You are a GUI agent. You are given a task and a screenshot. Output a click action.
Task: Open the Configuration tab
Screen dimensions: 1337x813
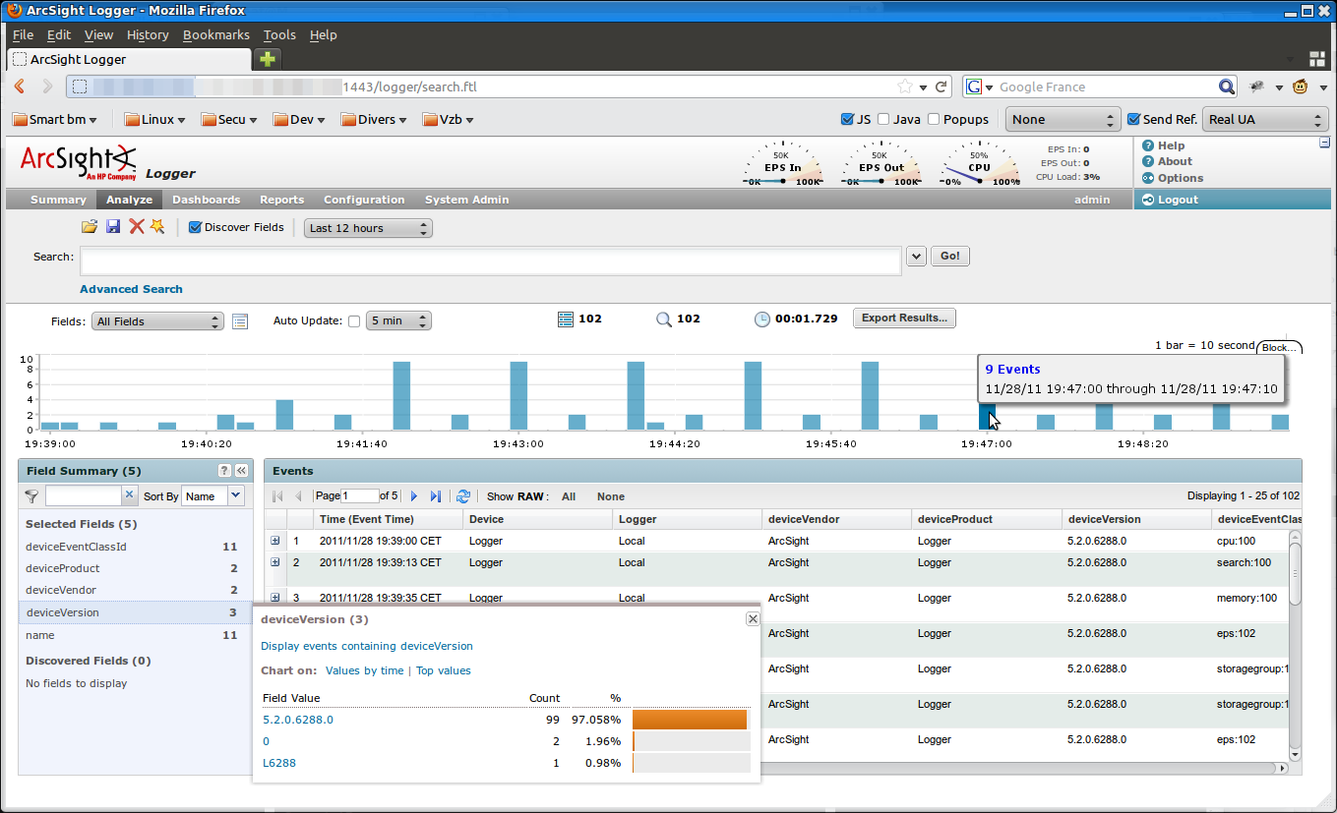[x=364, y=200]
